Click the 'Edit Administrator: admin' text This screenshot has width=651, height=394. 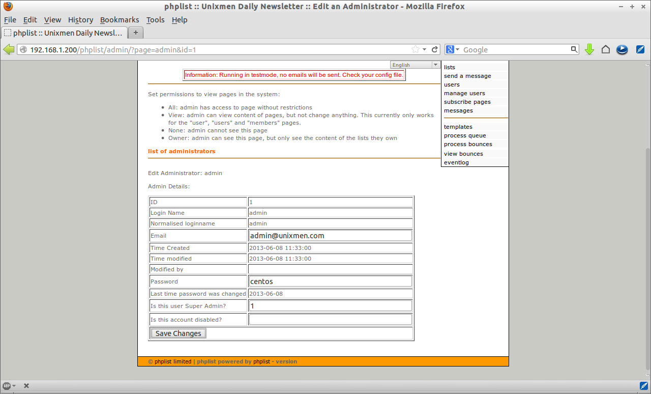click(185, 173)
